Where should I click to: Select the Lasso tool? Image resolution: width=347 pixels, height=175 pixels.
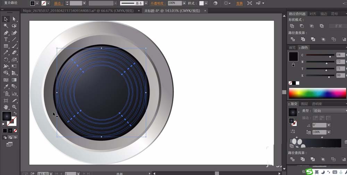[x=14, y=26]
